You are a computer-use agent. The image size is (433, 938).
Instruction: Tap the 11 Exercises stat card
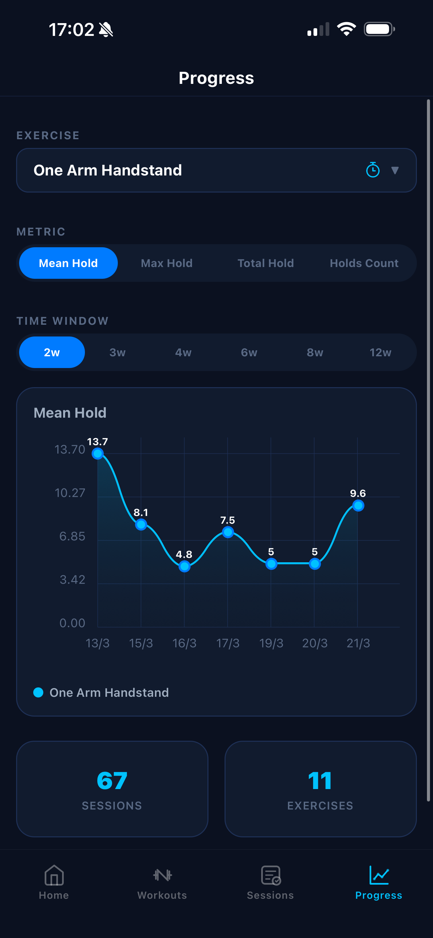click(x=320, y=789)
